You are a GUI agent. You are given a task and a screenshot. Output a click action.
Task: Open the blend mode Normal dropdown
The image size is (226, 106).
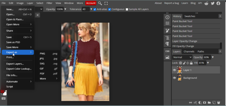pos(182,57)
